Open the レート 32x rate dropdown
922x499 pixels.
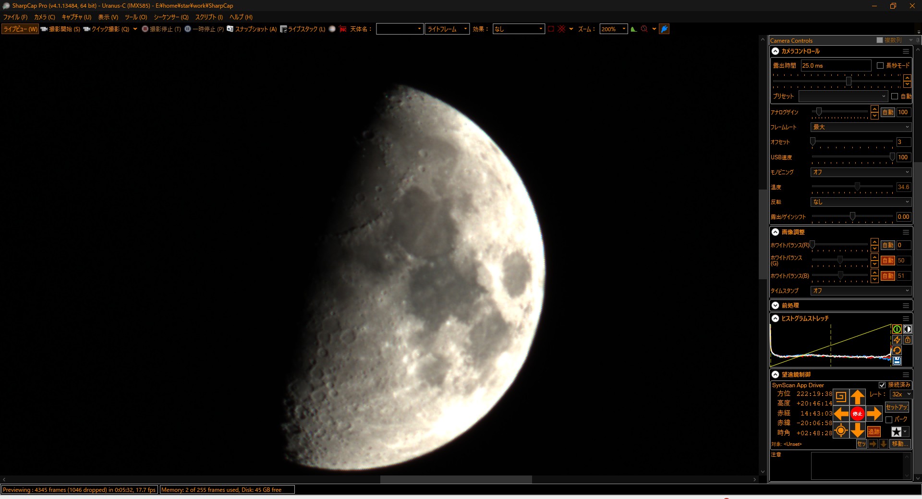[901, 394]
